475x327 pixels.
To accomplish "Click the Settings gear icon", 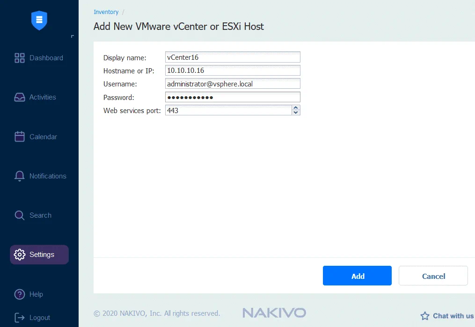I will point(20,255).
